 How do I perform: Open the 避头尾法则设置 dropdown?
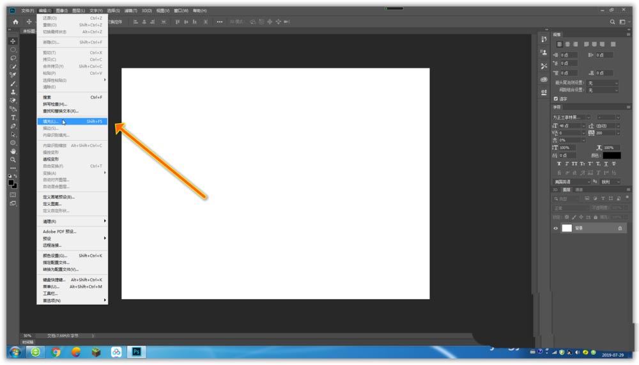(603, 83)
